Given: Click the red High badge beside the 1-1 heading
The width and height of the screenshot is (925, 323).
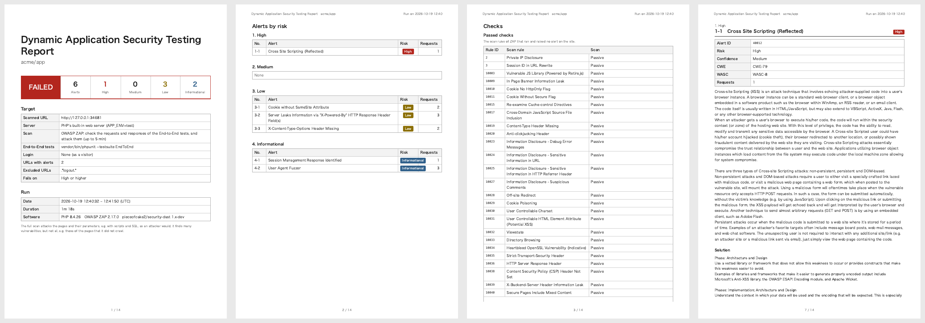Looking at the screenshot, I should coord(898,32).
